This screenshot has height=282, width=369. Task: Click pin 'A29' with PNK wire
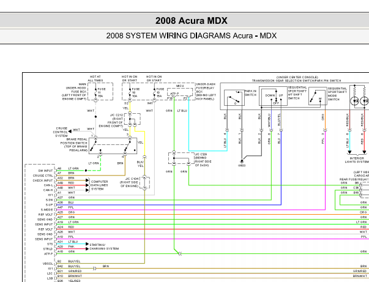click(x=60, y=247)
